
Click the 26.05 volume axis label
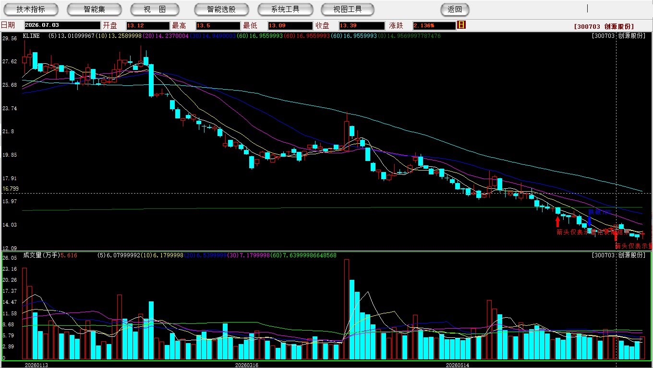[x=10, y=258]
